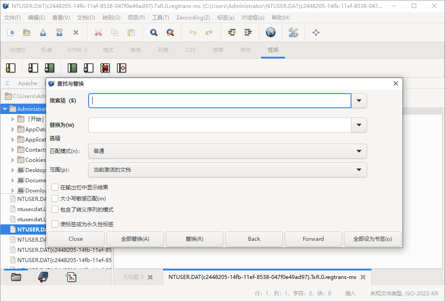Switch to the 无标题 0 document tab

click(x=133, y=277)
